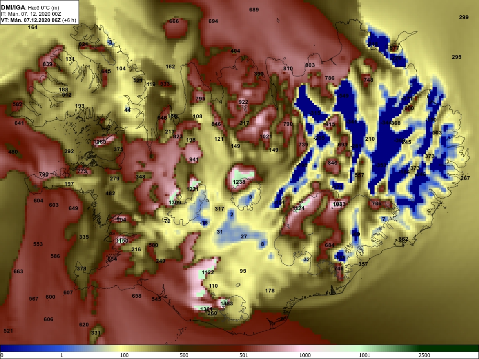This screenshot has width=479, height=359.
Task: Click the map value '862'
Action: point(403,239)
